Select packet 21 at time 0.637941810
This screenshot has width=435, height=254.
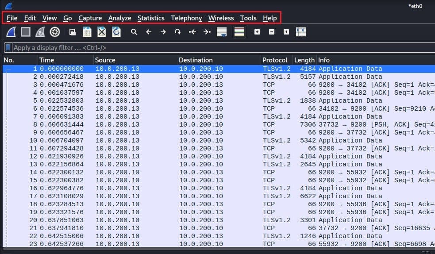pyautogui.click(x=219, y=228)
